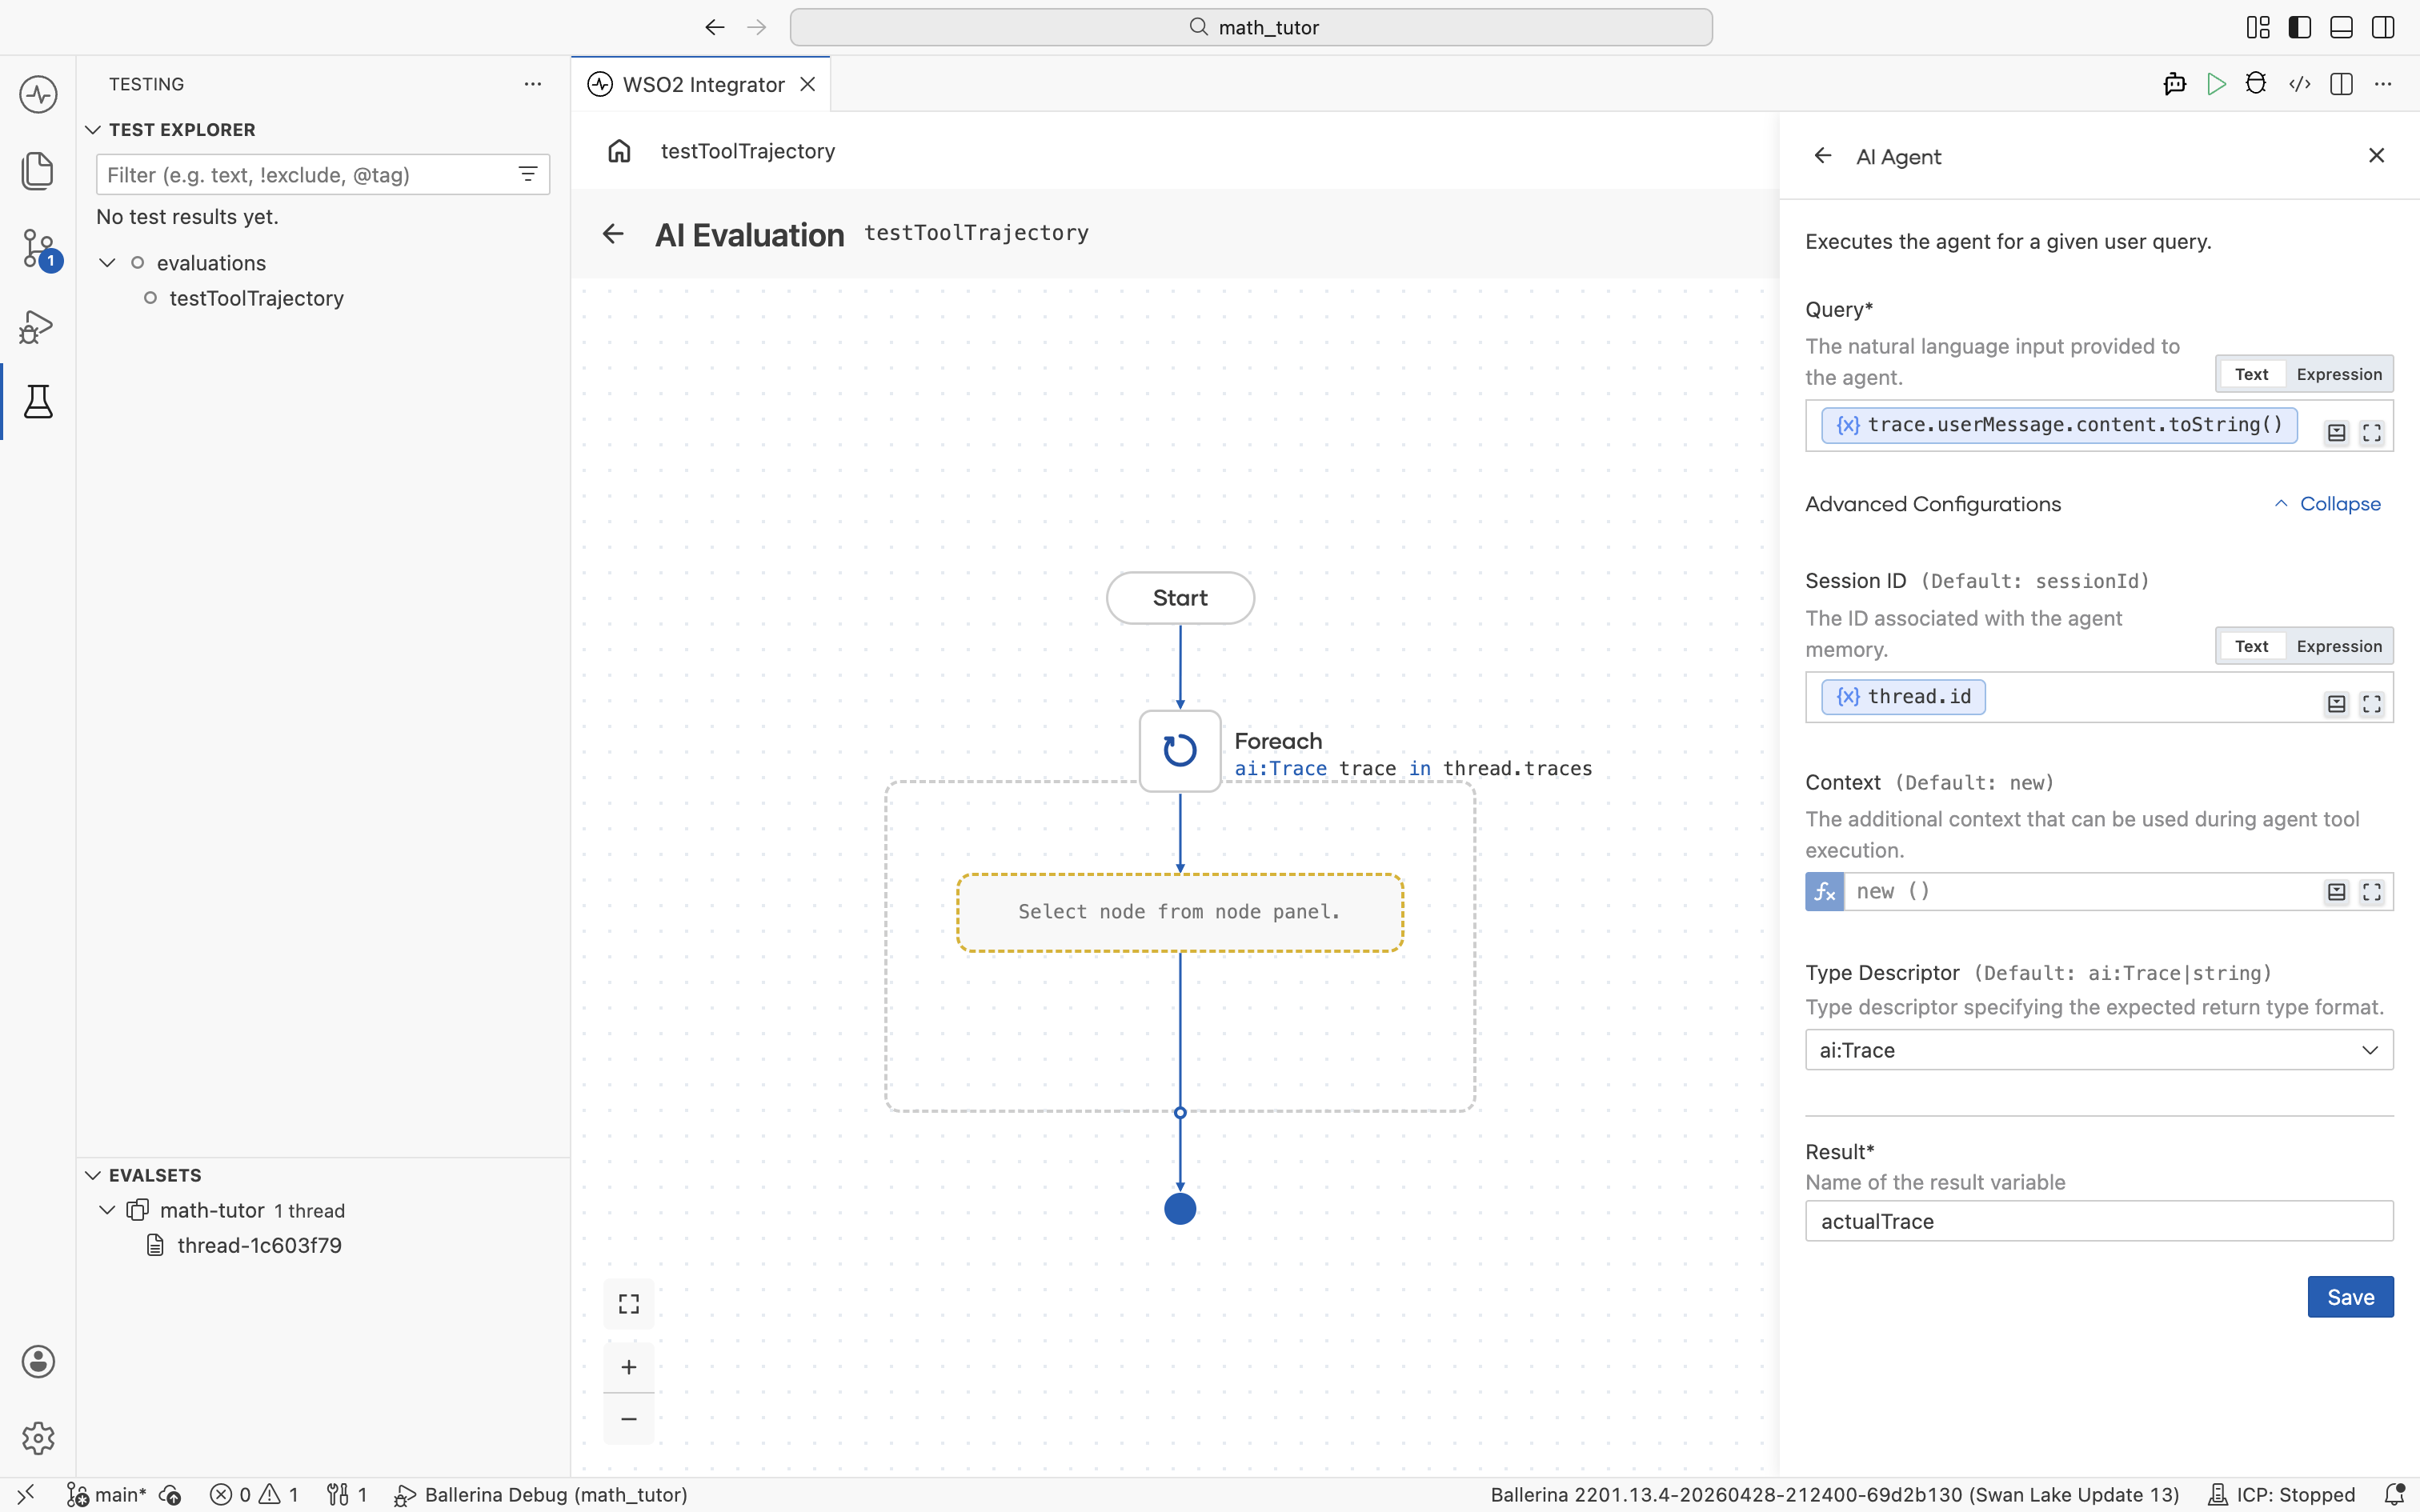Open notifications bell in status bar
Viewport: 2420px width, 1512px height.
2394,1494
